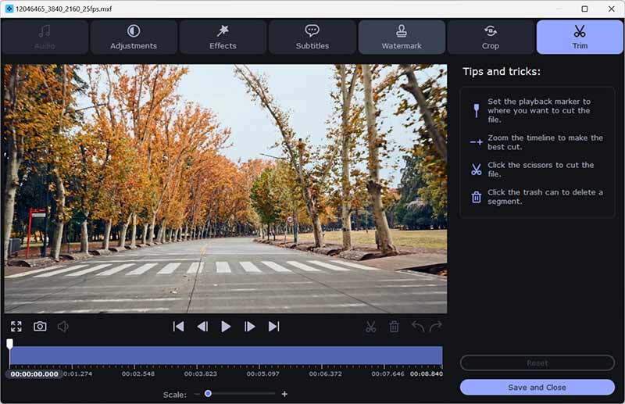Click the video preview image
The width and height of the screenshot is (625, 404).
(x=226, y=188)
